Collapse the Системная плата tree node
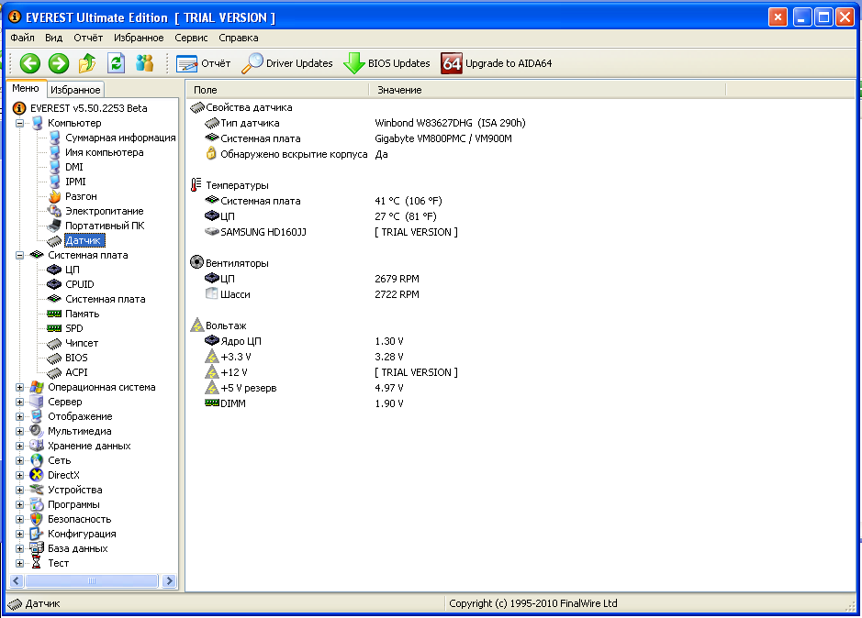 tap(20, 255)
